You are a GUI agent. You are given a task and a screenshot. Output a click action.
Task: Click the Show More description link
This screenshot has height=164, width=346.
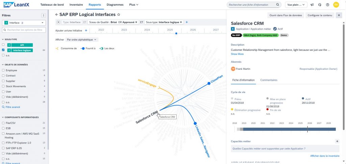pos(237,54)
